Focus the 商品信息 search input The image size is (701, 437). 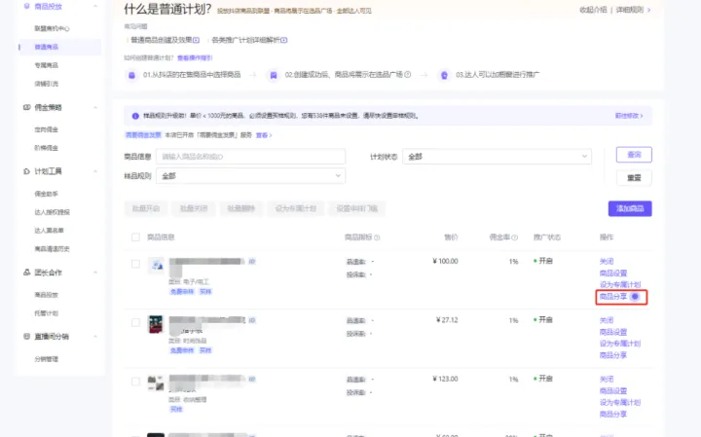pyautogui.click(x=250, y=157)
